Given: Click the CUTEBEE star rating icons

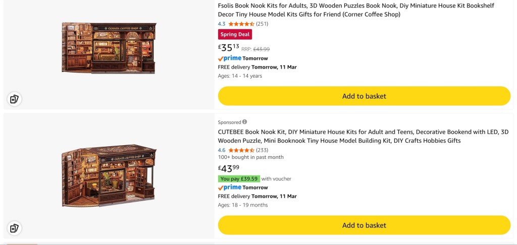Looking at the screenshot, I should click(241, 150).
